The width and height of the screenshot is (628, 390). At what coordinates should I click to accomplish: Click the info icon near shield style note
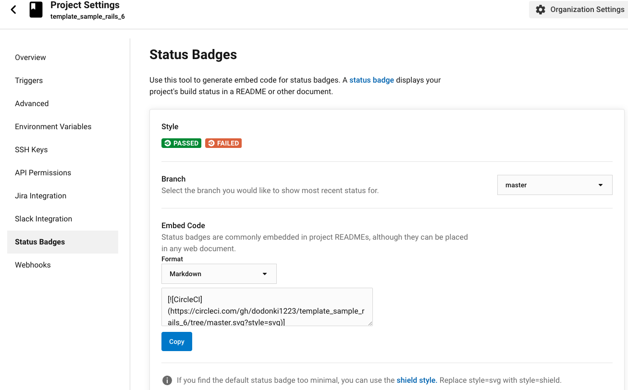pos(167,380)
